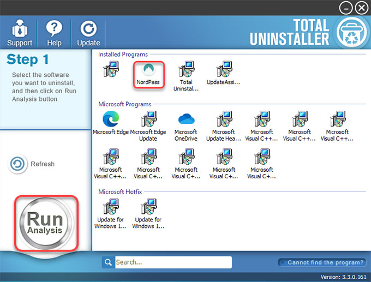Click the Step 1 heading text
Viewport: 371px width, 282px height.
click(x=28, y=59)
